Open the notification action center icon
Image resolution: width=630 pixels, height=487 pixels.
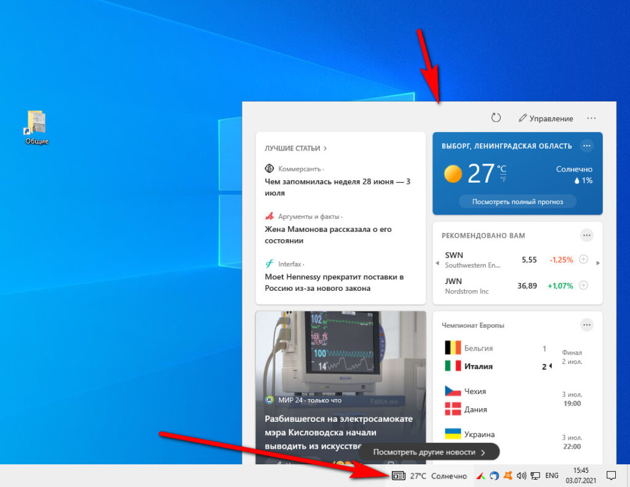611,476
